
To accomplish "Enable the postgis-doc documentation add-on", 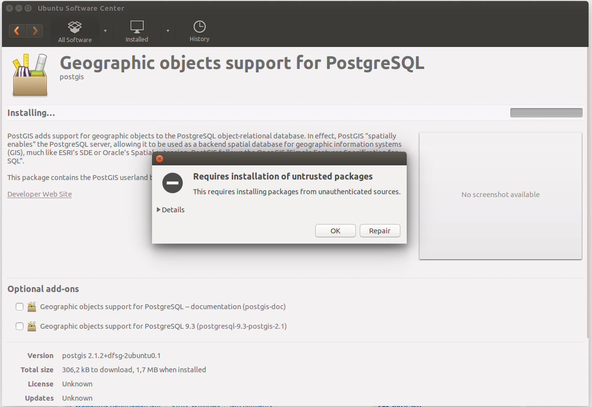I will coord(20,307).
